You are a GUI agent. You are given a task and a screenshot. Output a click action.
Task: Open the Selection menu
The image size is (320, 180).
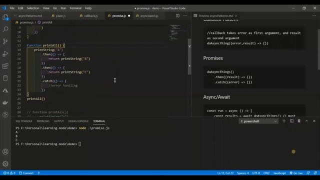(33, 8)
